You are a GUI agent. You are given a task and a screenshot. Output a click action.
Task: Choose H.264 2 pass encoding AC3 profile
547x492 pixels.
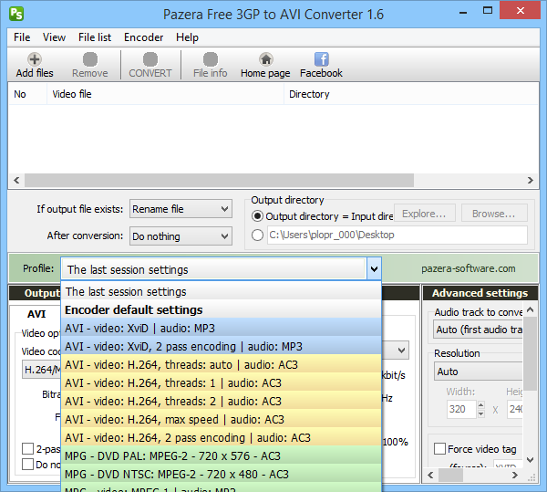click(x=222, y=437)
